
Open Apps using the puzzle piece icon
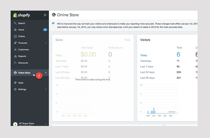(x=15, y=83)
